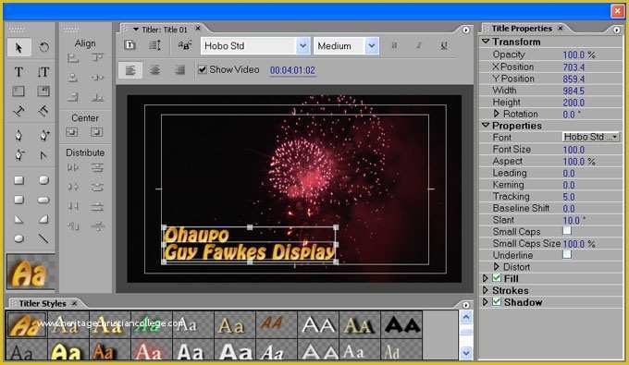Uncheck the Show Video checkbox
This screenshot has width=629, height=365.
[x=203, y=69]
